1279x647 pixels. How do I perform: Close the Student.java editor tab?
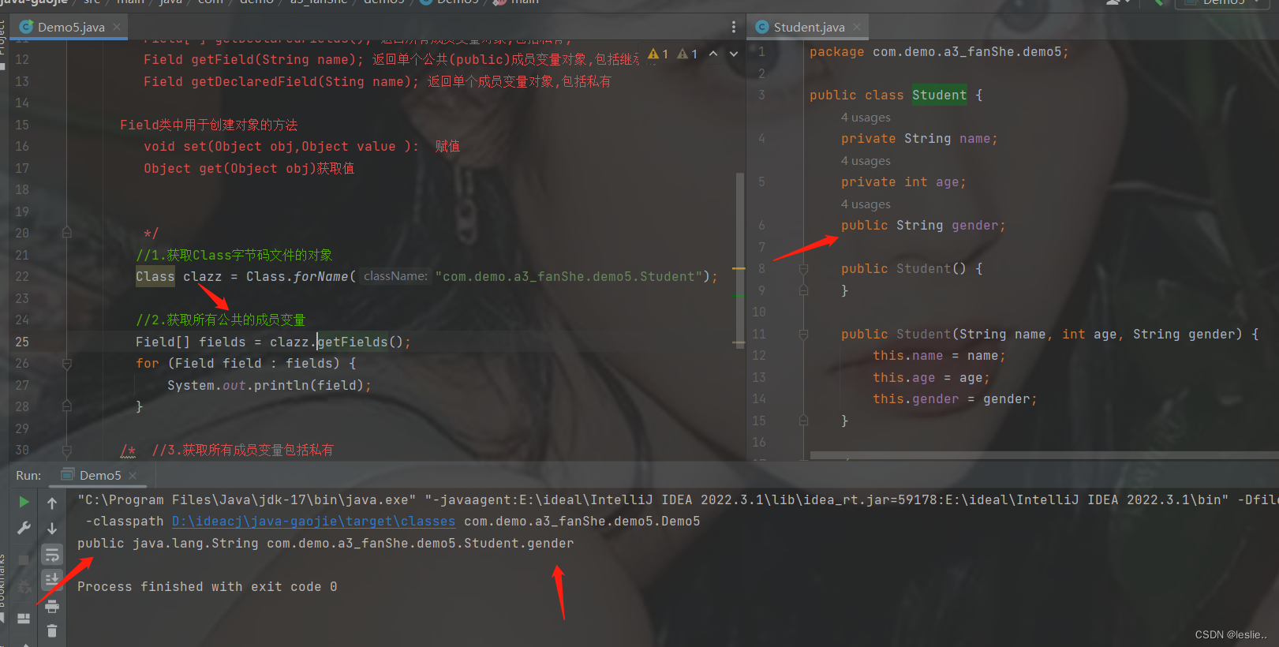point(857,26)
